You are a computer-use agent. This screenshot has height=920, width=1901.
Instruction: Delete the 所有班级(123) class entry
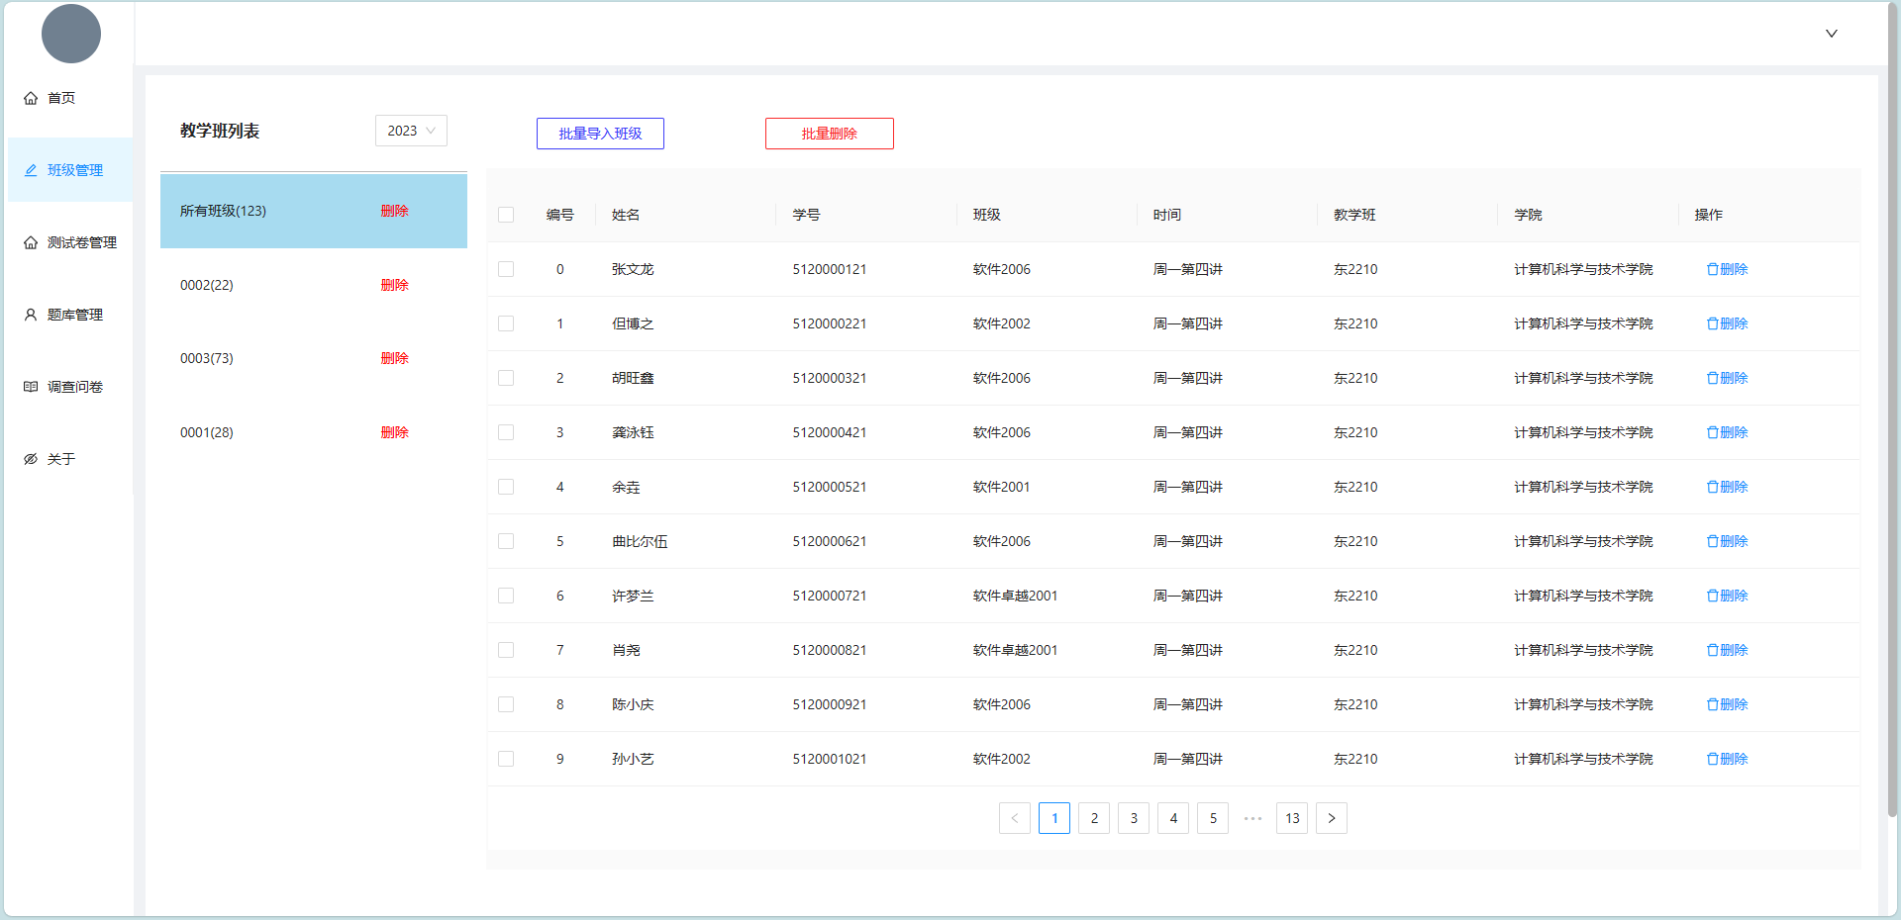pyautogui.click(x=394, y=211)
